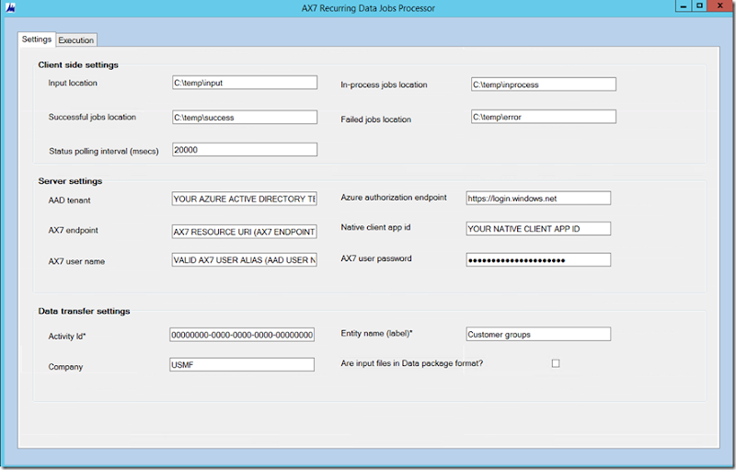
Task: Click the Server settings heading
Action: click(70, 181)
